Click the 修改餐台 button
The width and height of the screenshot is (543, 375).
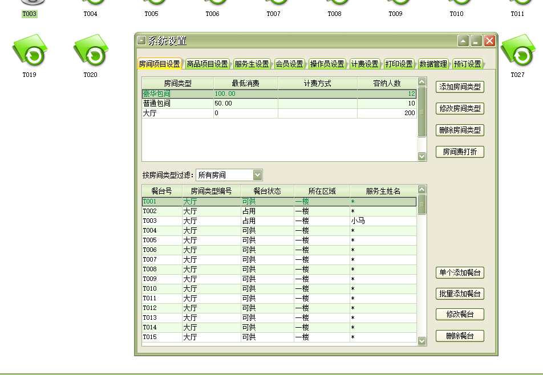pos(460,315)
